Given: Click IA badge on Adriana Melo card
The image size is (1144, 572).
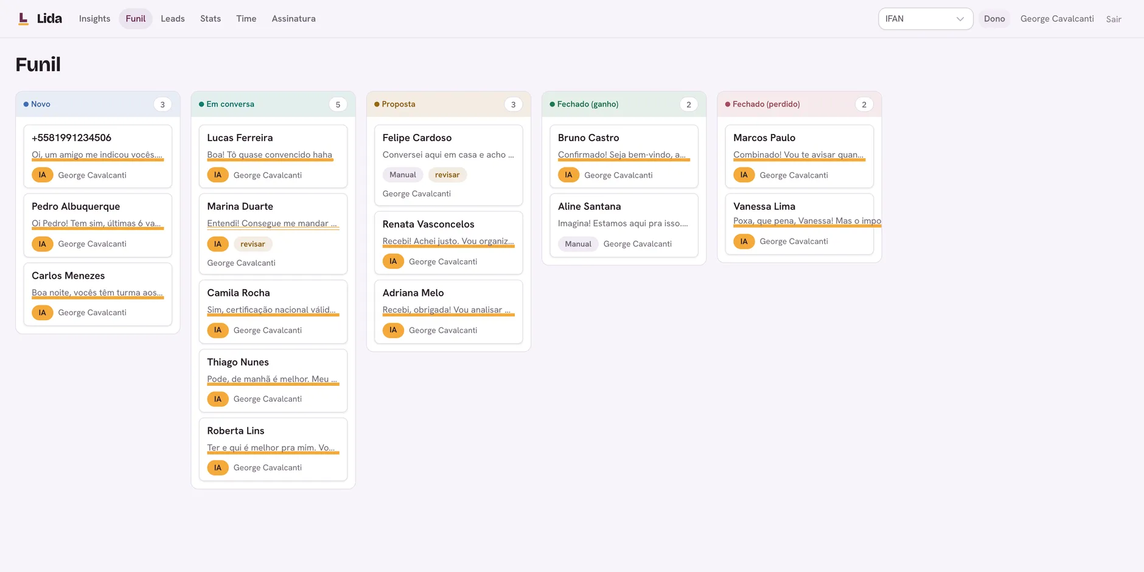Looking at the screenshot, I should point(393,330).
